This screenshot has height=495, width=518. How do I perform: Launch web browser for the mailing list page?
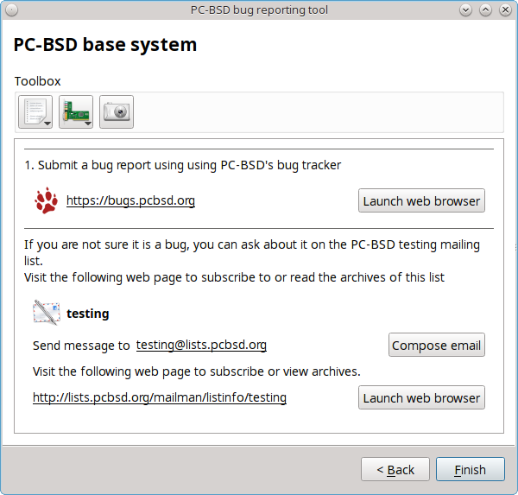point(421,397)
